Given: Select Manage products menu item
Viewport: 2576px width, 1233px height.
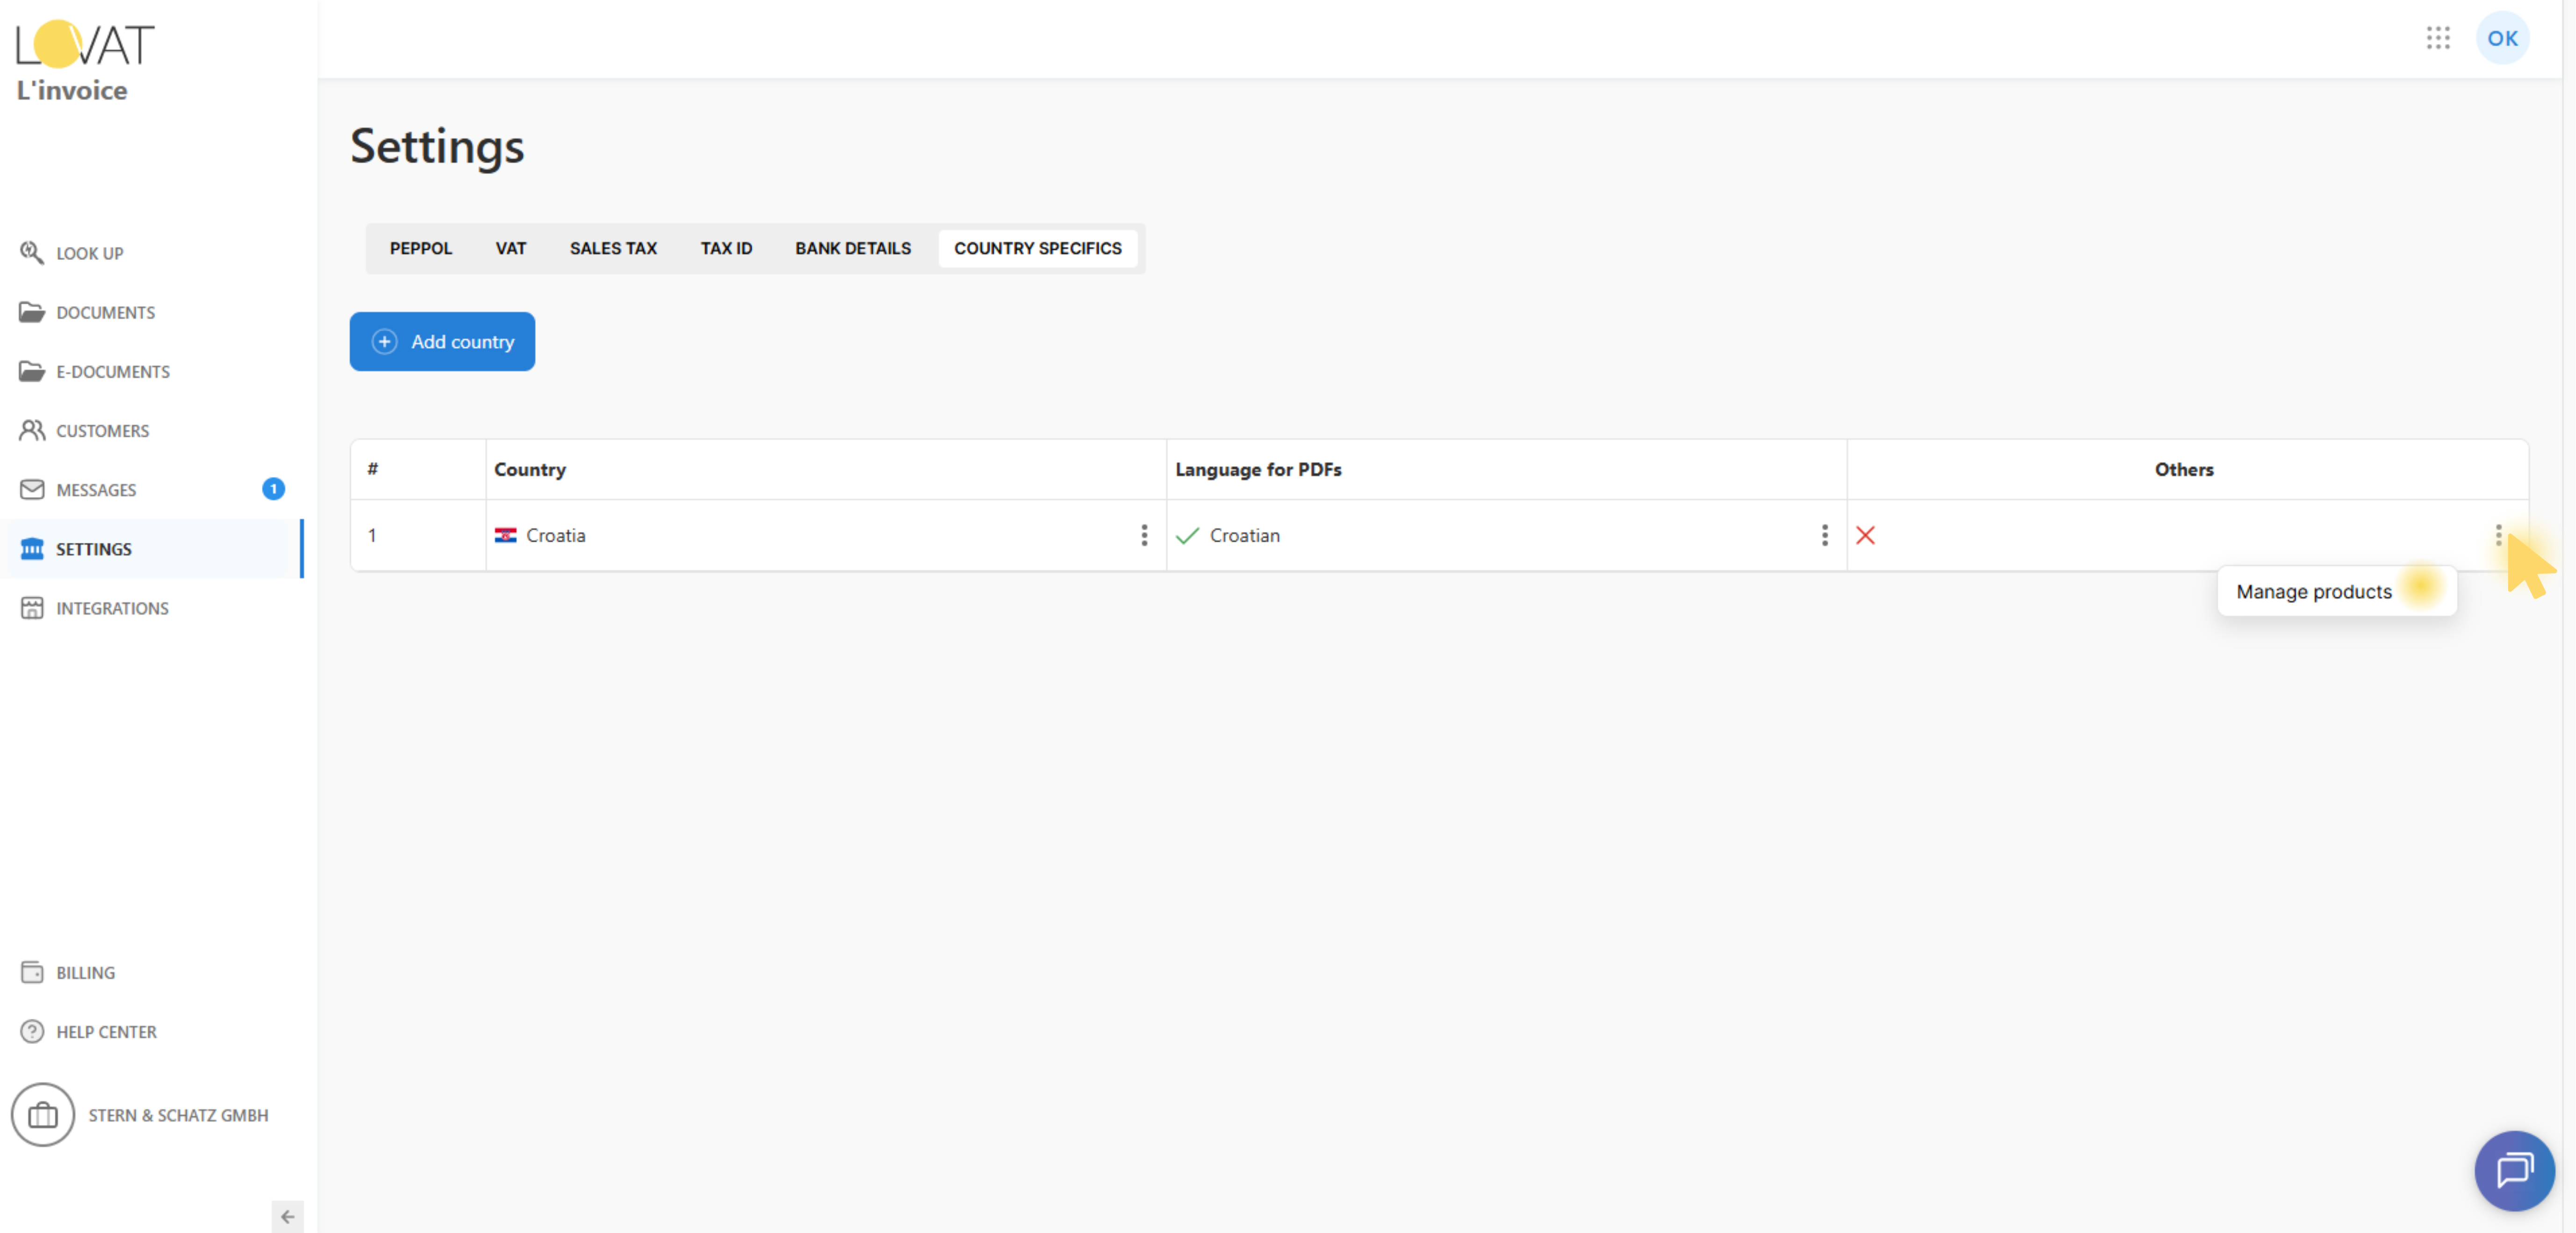Looking at the screenshot, I should pyautogui.click(x=2313, y=591).
